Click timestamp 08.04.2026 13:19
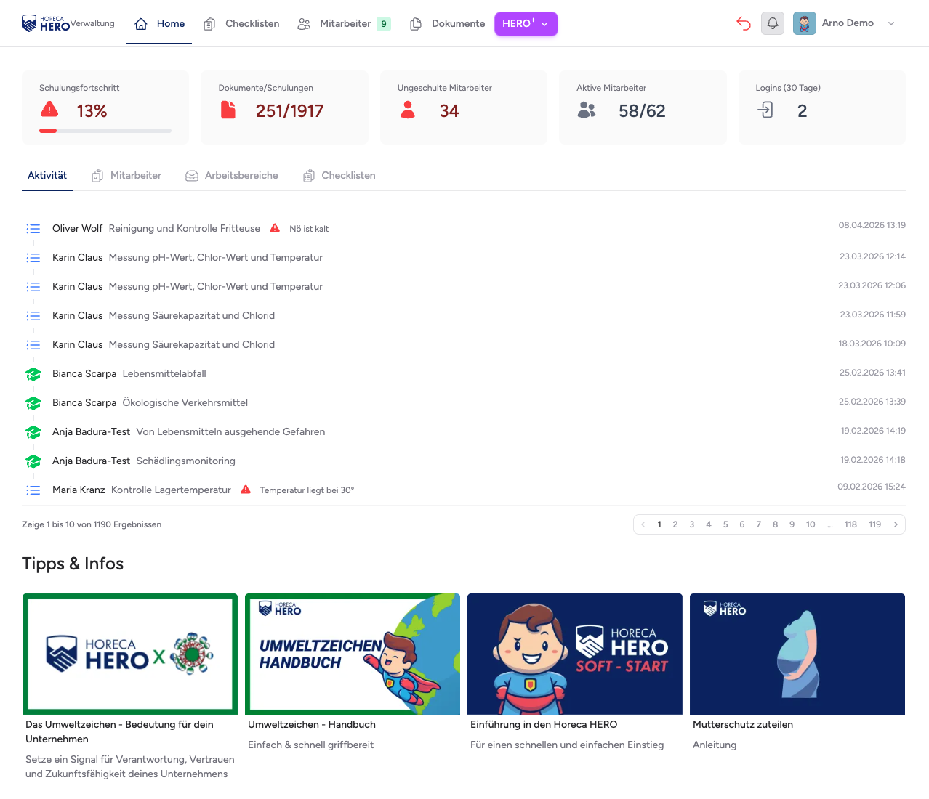 click(872, 225)
